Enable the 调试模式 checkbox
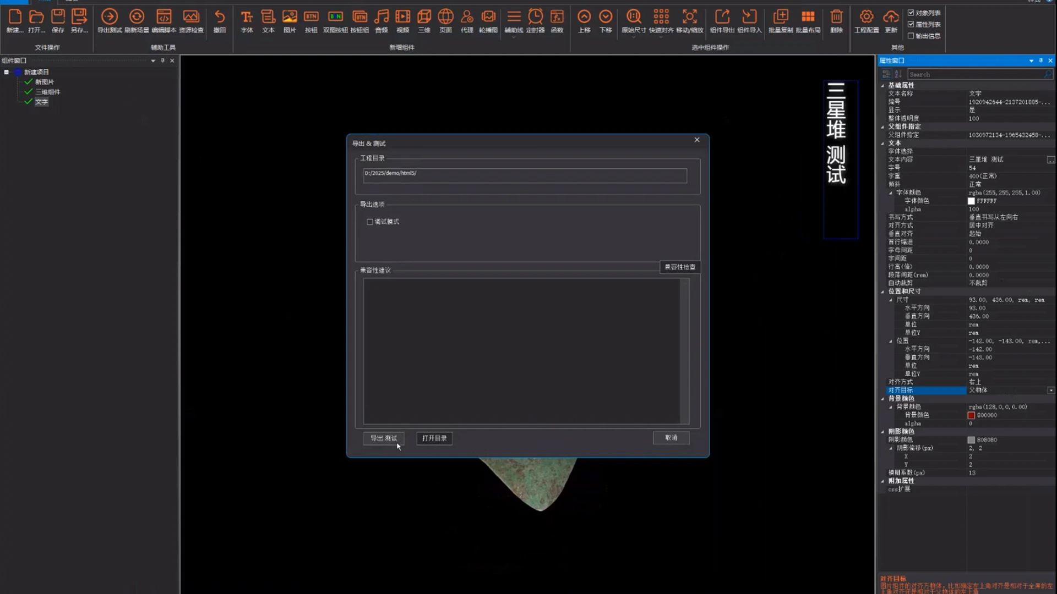The height and width of the screenshot is (594, 1057). (x=370, y=222)
